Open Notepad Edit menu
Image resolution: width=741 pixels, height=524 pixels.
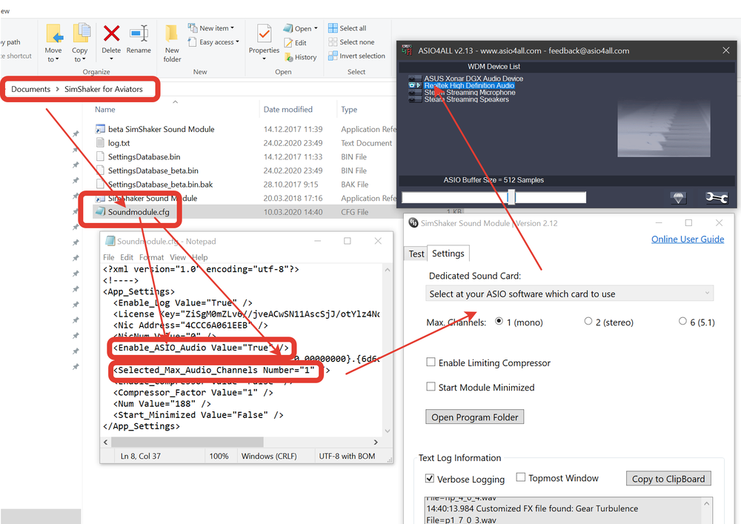click(x=127, y=257)
